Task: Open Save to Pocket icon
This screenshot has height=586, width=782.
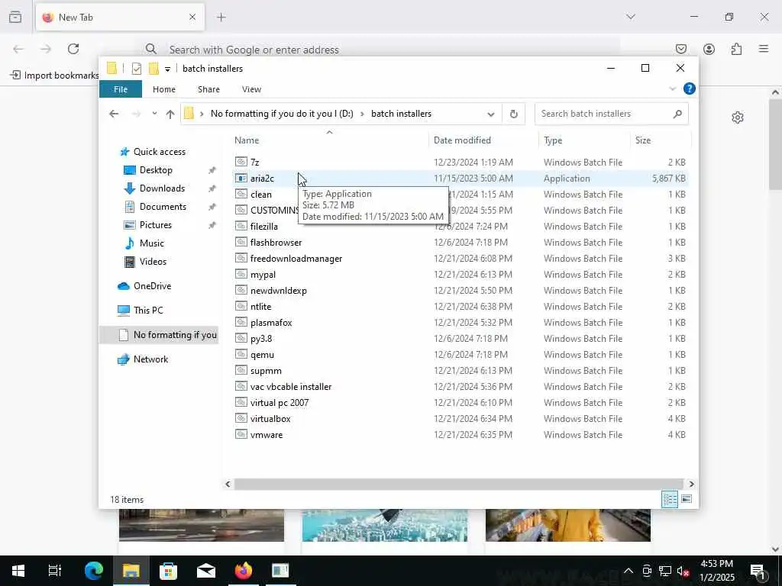Action: [681, 49]
